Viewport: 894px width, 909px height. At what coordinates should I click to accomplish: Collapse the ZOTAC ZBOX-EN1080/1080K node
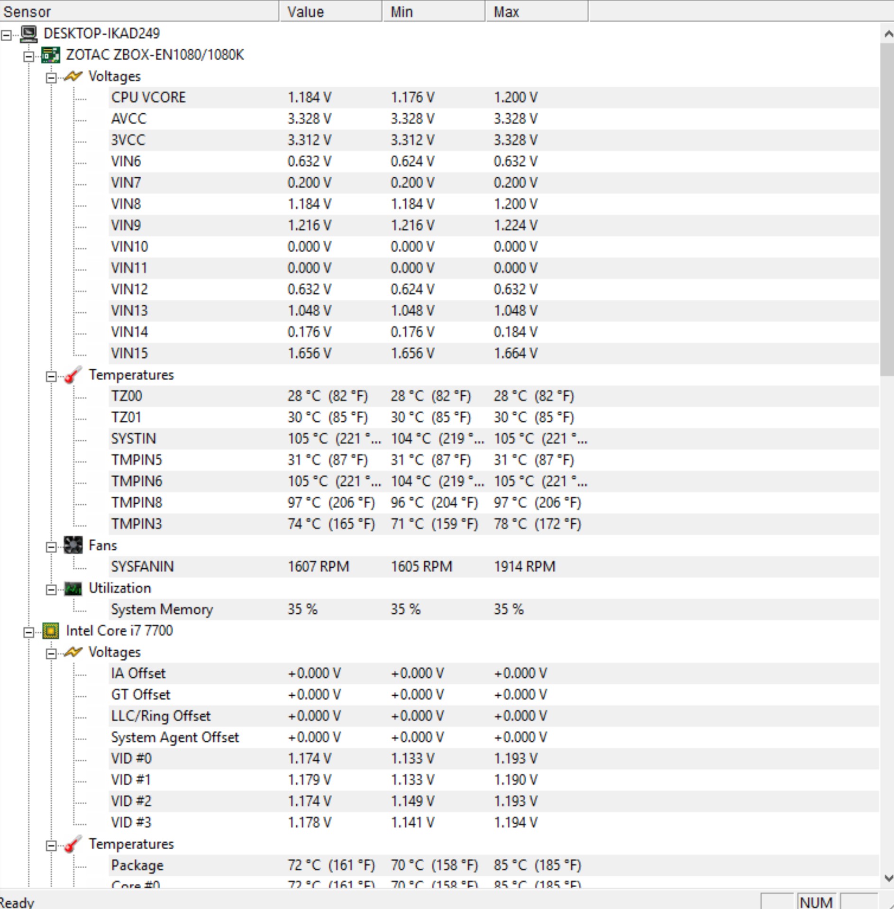point(29,56)
